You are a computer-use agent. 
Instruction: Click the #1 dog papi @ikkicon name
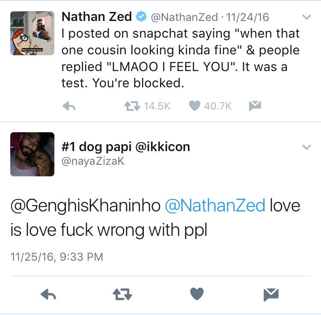[126, 147]
